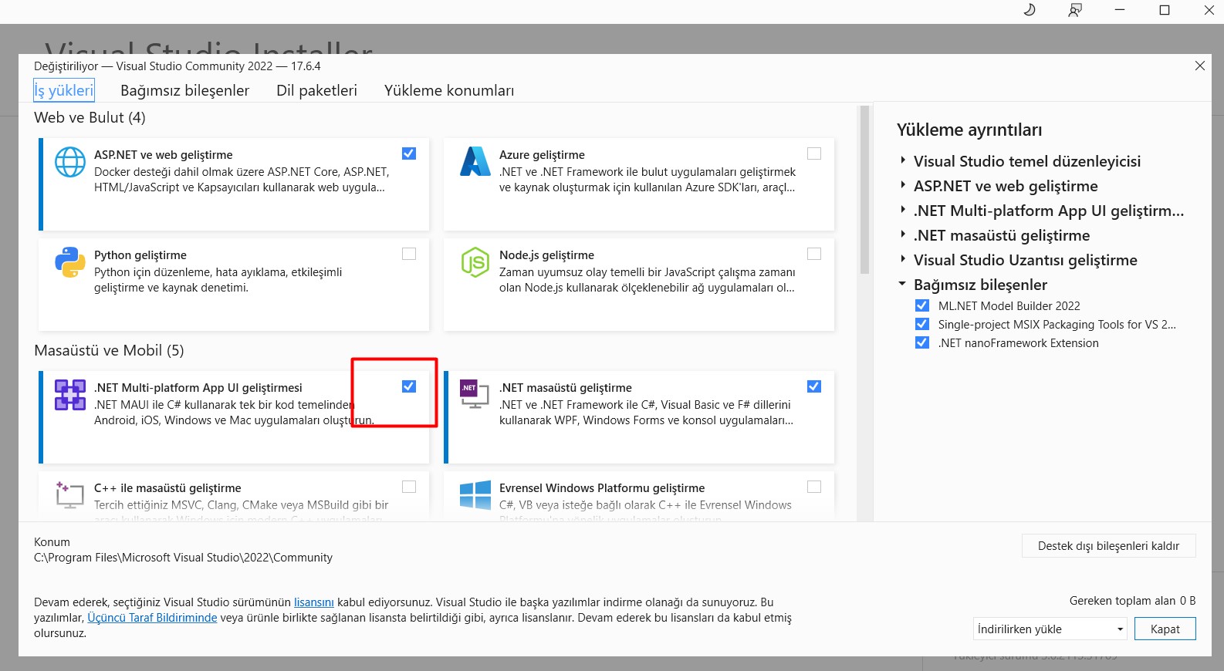The width and height of the screenshot is (1224, 671).
Task: Uncheck .NET Multi-platform App UI geliştirmesi
Action: (409, 386)
